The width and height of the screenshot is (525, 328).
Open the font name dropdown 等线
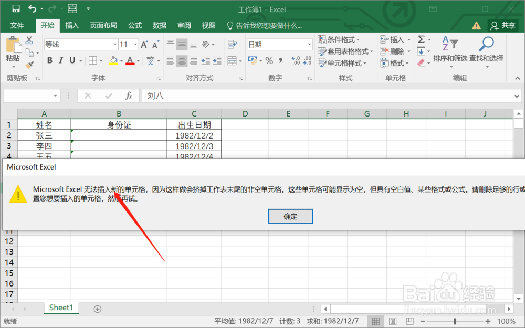(x=115, y=45)
